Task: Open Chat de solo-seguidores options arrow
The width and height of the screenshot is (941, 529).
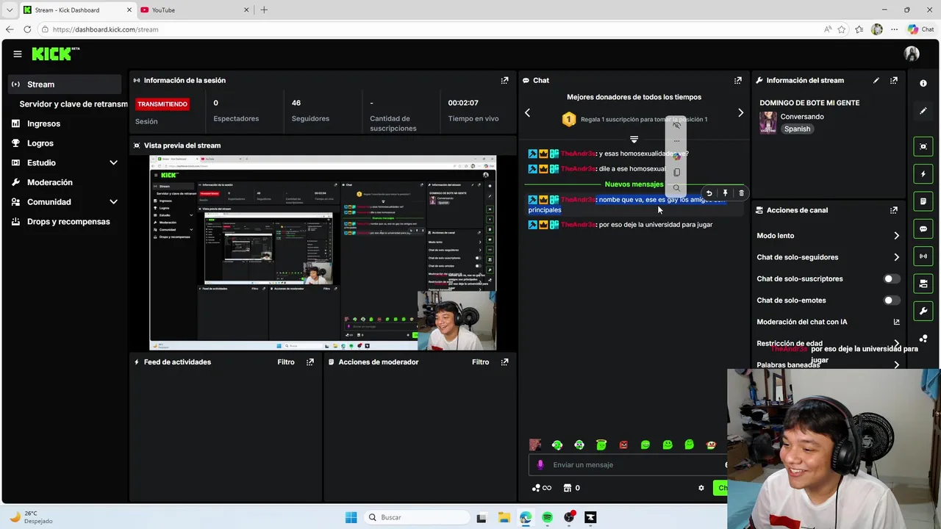Action: (896, 257)
